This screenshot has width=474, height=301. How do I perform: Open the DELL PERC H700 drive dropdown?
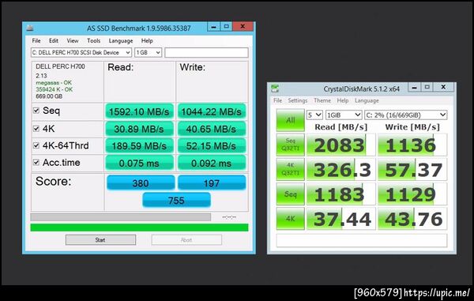coord(81,53)
